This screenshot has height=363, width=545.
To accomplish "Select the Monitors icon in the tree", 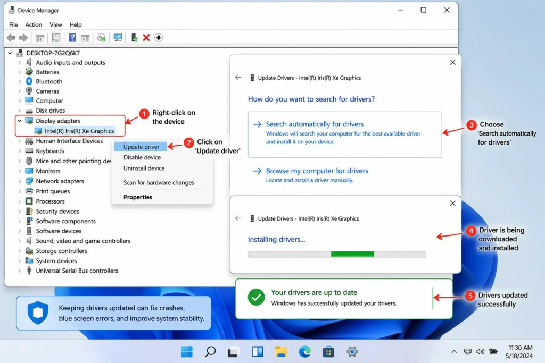I will (29, 171).
